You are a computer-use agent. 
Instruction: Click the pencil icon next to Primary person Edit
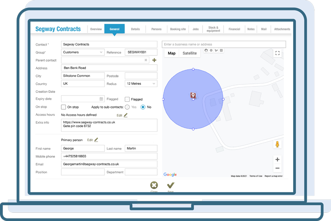(96, 140)
